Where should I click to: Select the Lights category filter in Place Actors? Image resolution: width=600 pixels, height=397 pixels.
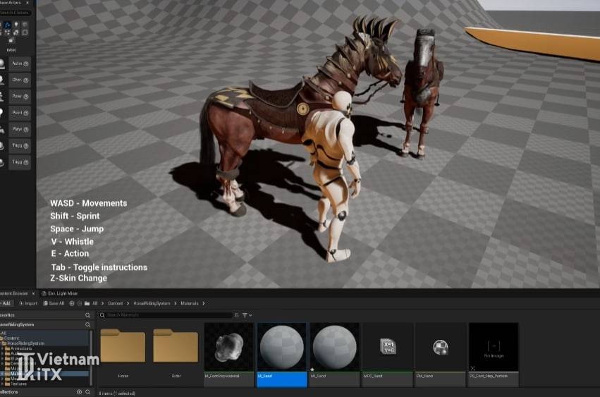pyautogui.click(x=18, y=25)
